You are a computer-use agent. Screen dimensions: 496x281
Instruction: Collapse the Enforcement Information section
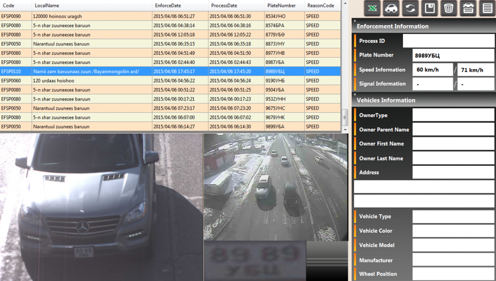click(355, 22)
